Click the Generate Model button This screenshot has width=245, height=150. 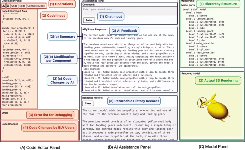pos(36,5)
